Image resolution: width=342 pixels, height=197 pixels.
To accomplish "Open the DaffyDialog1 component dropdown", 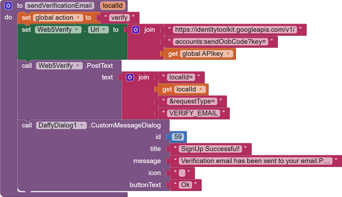I will tap(82, 125).
